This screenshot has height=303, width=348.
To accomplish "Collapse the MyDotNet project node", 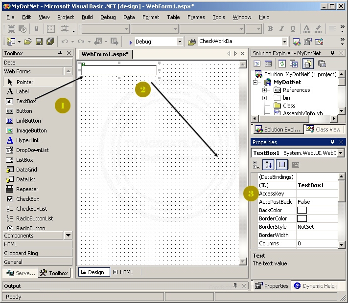I will tap(255, 82).
